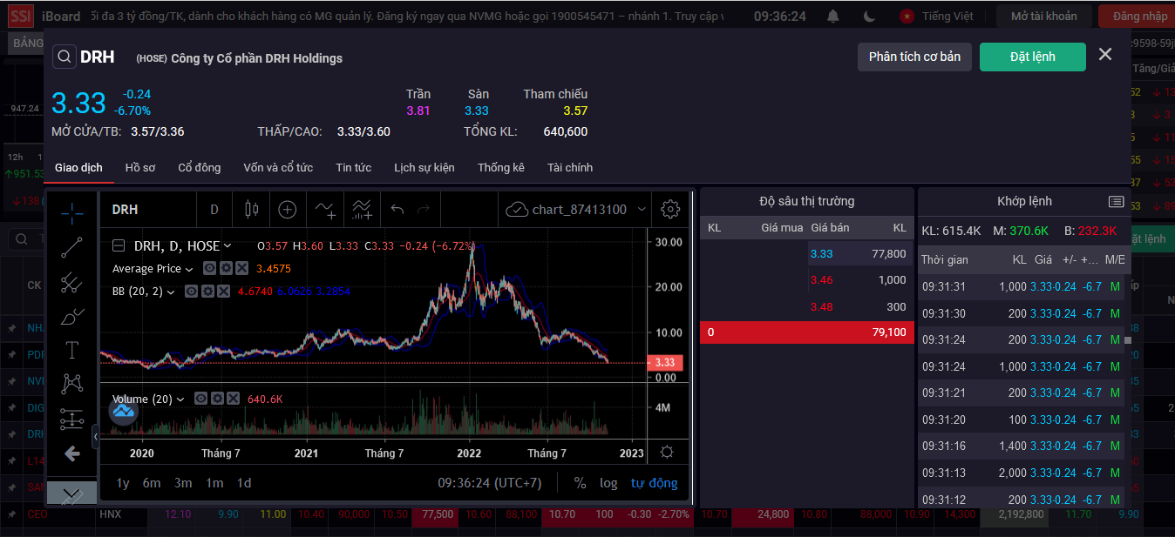
Task: Open Average Price indicator settings gear
Action: coord(226,269)
